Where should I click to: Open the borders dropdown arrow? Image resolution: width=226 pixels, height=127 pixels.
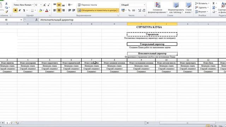coord(35,10)
